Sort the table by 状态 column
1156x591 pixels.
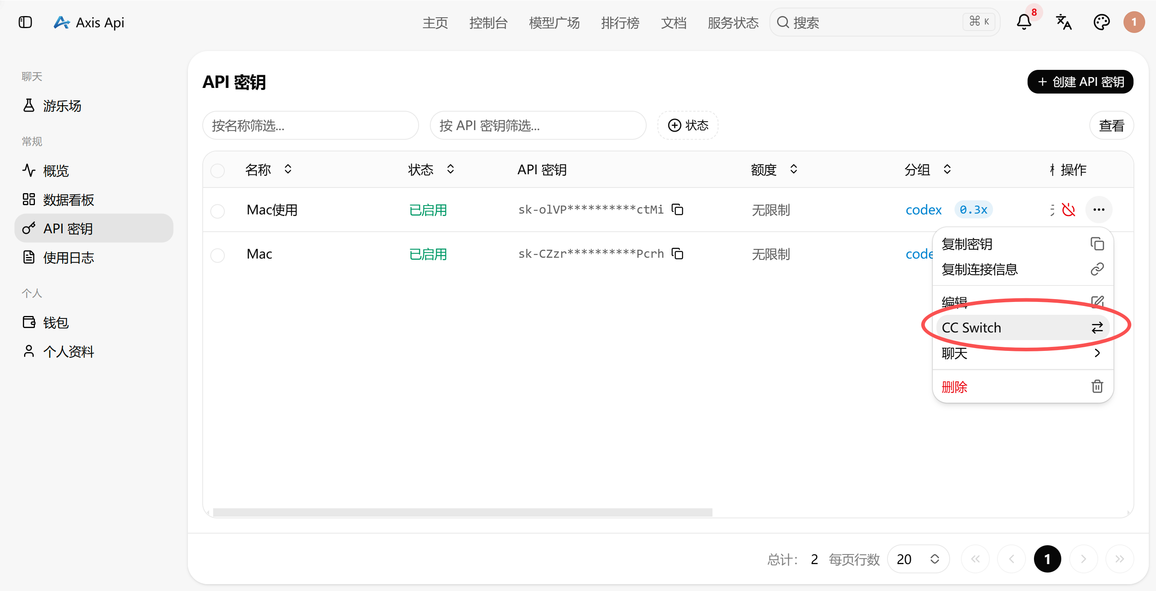(431, 169)
